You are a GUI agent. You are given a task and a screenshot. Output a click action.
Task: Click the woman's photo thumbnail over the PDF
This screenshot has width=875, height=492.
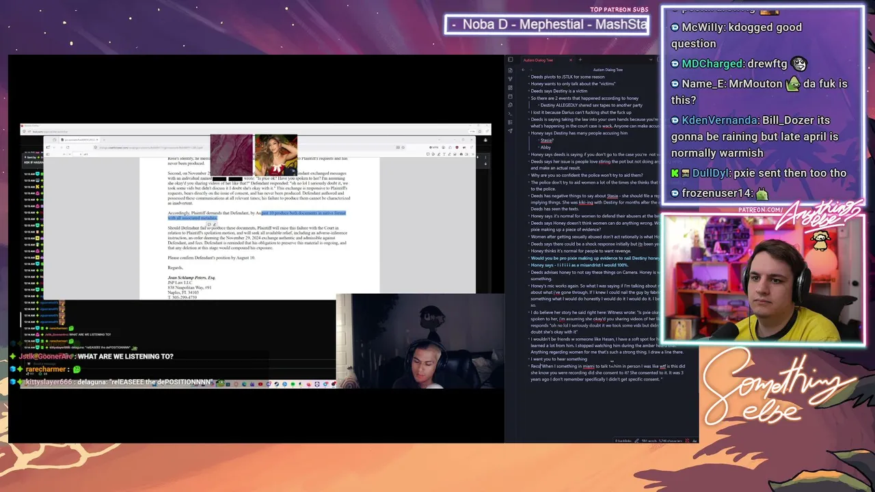(x=276, y=155)
